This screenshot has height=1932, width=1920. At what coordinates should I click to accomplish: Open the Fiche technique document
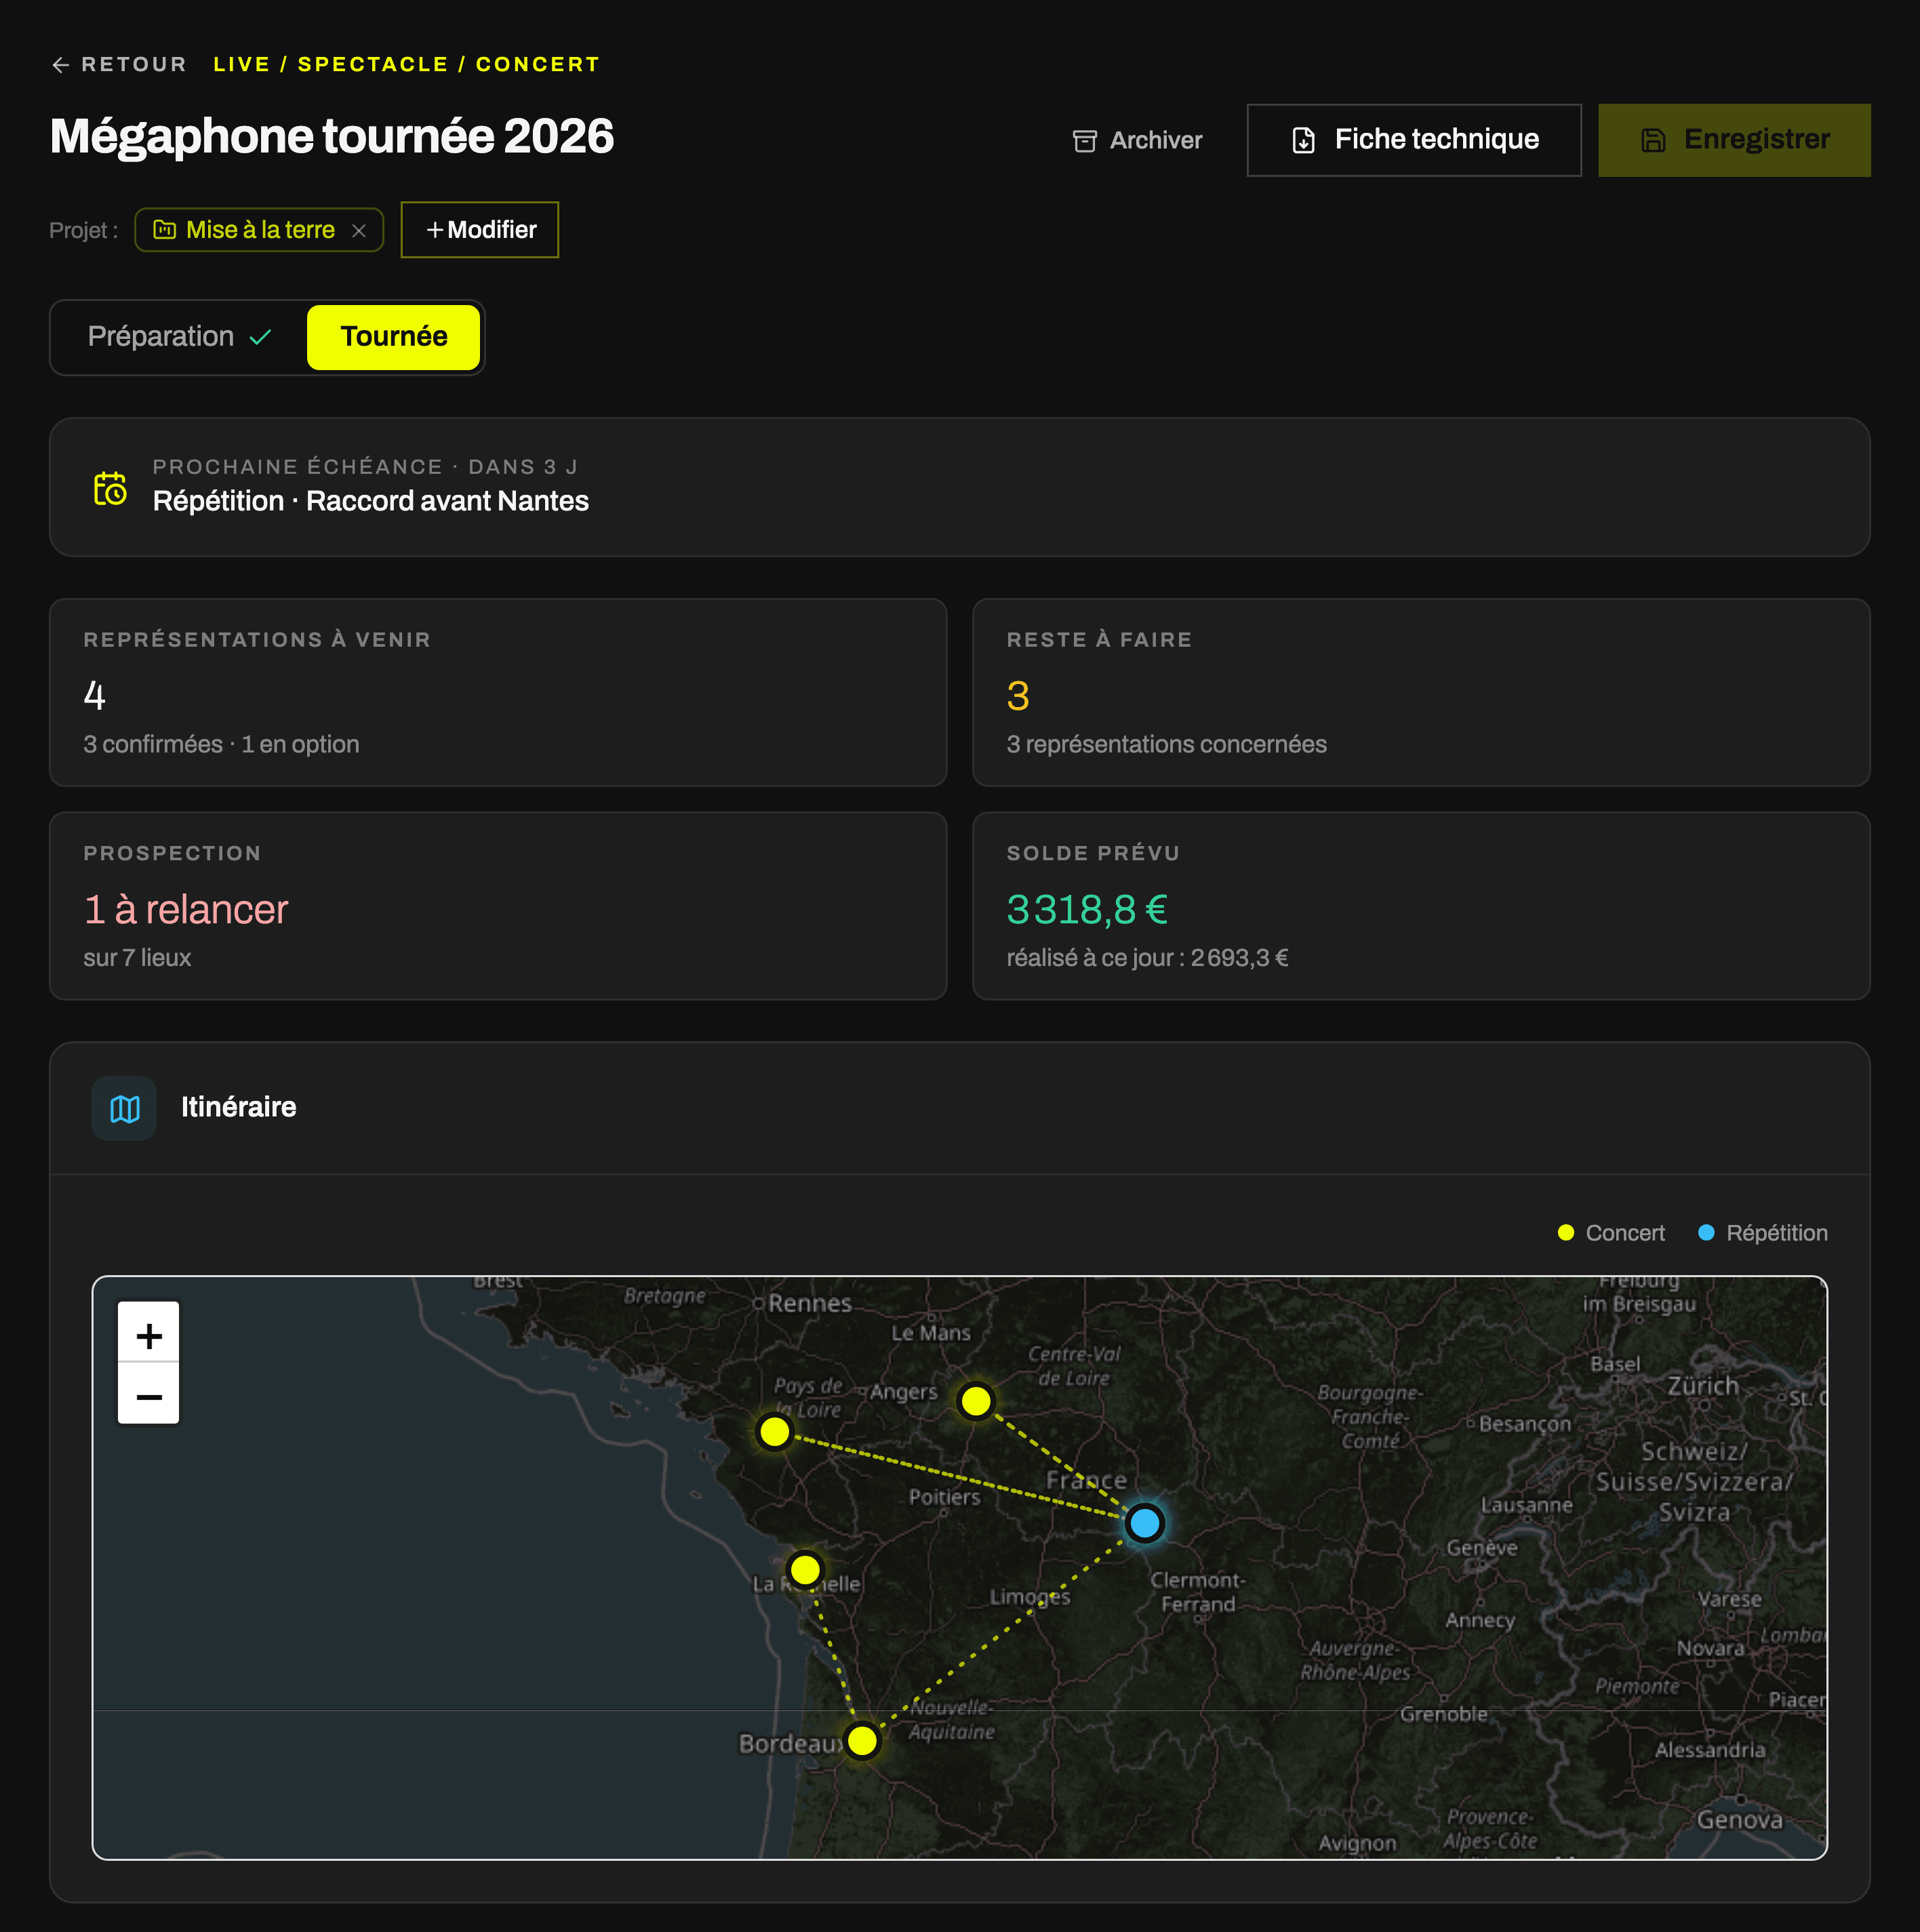coord(1413,140)
